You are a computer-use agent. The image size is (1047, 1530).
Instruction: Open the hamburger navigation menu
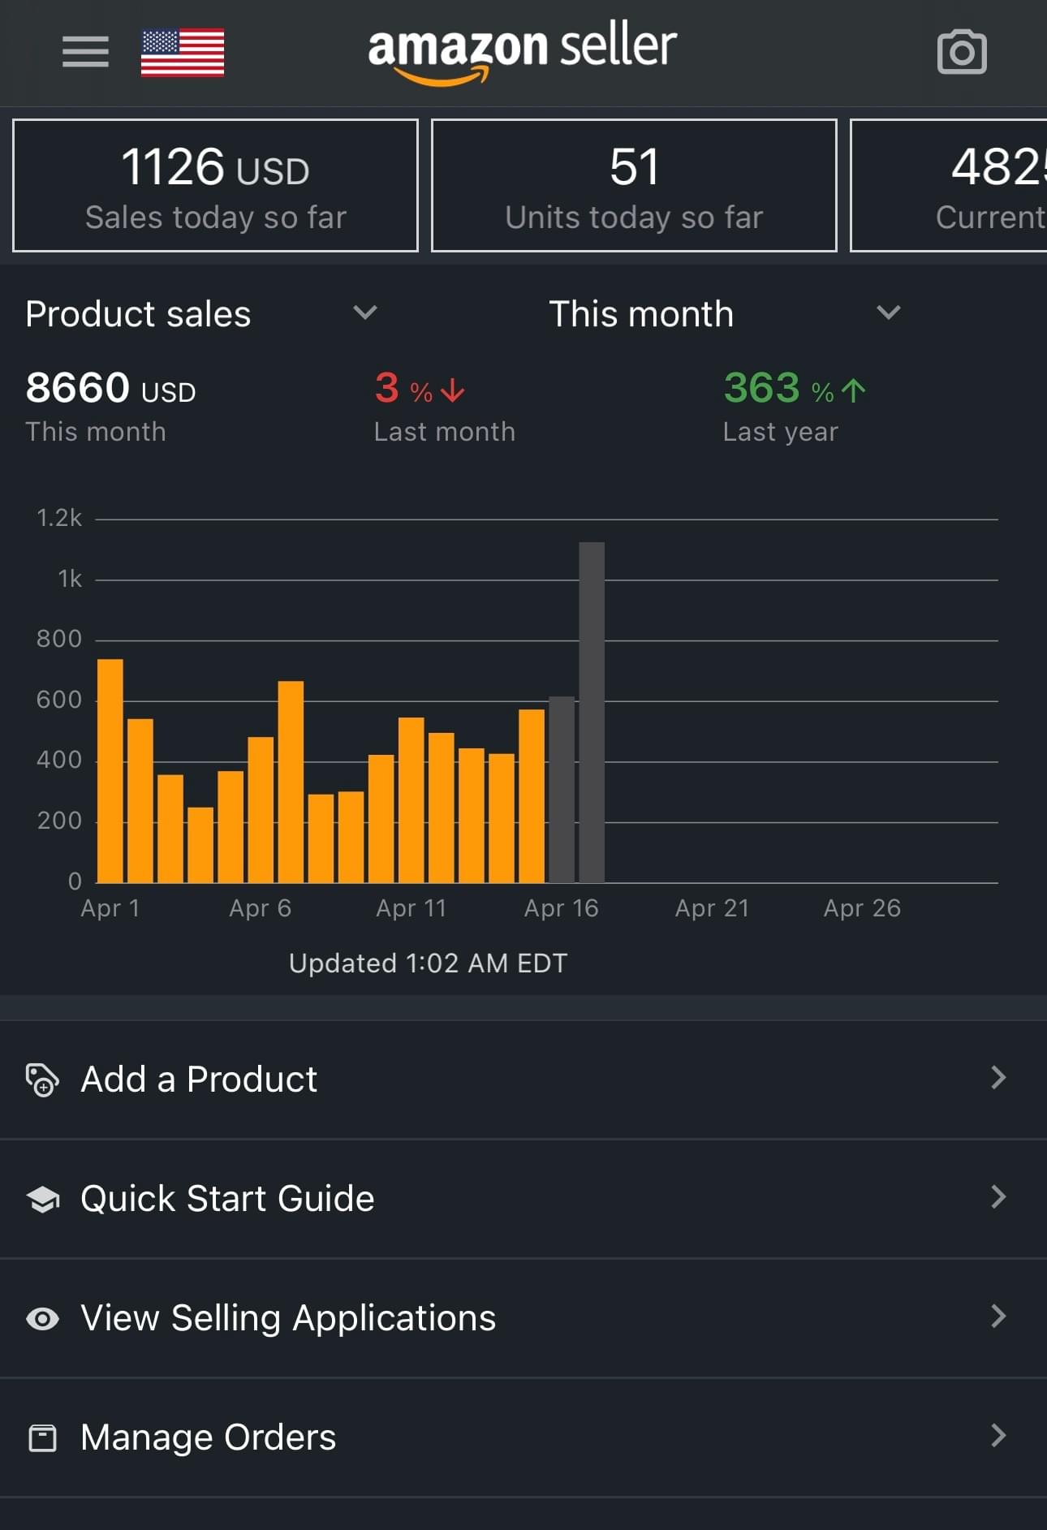coord(85,52)
